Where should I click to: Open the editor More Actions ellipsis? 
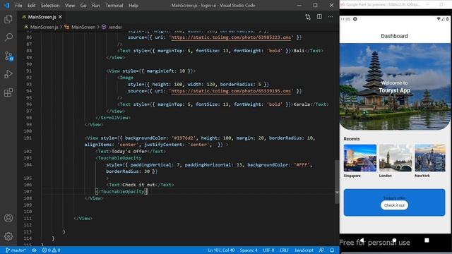tap(331, 17)
